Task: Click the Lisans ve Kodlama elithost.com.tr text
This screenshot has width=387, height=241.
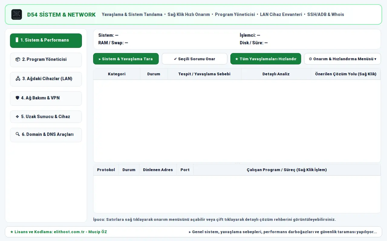Action: (x=59, y=232)
